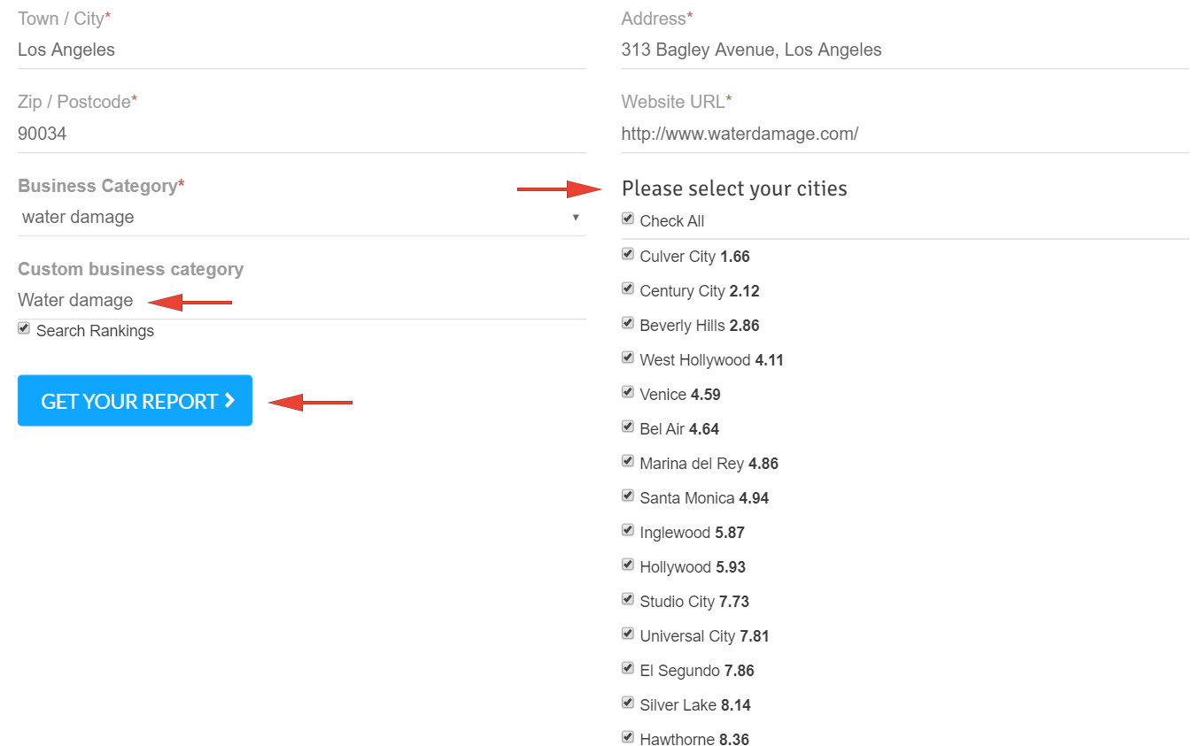
Task: Toggle the Studio City checkbox
Action: point(628,599)
